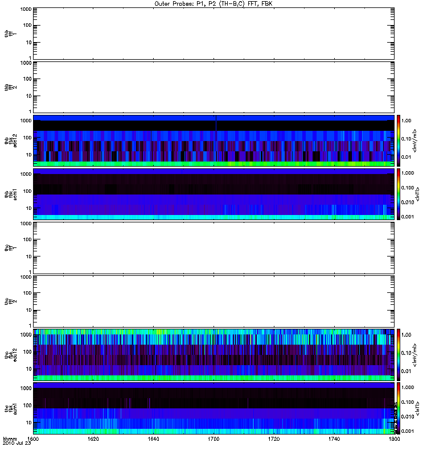427x455 pixels.
Task: Click the thb fbk scm1 color bar
Action: point(399,194)
